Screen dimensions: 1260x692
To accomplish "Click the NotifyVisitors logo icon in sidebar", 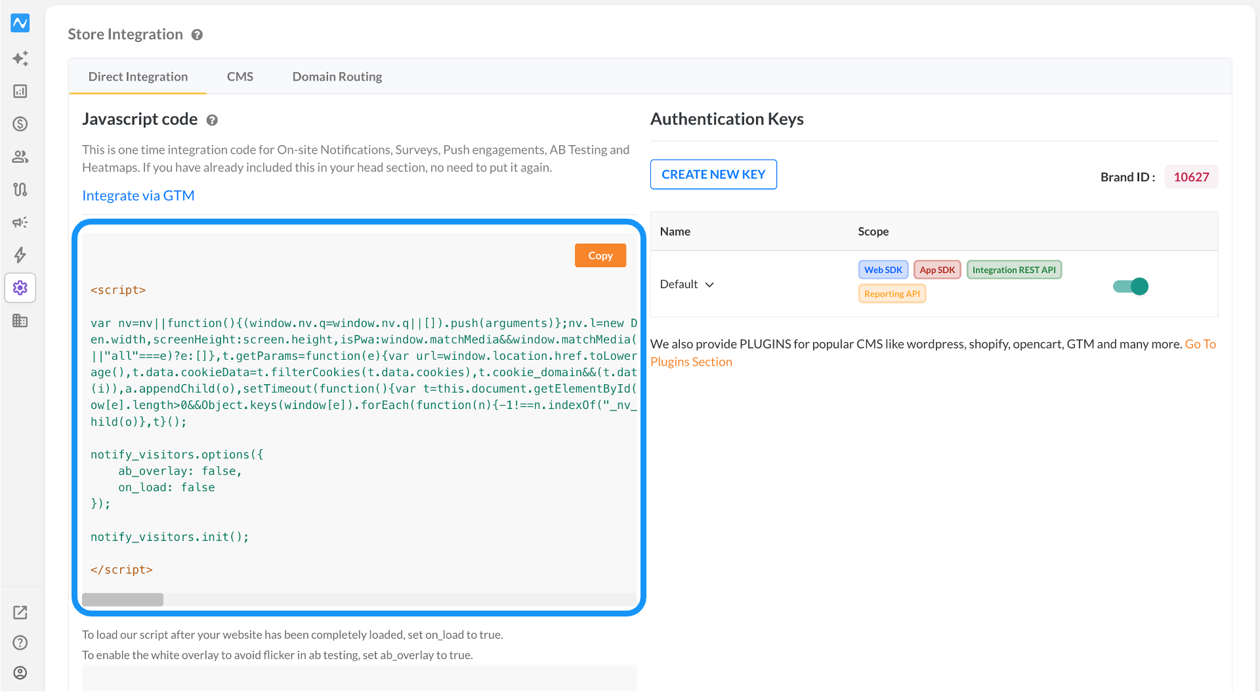I will [20, 23].
